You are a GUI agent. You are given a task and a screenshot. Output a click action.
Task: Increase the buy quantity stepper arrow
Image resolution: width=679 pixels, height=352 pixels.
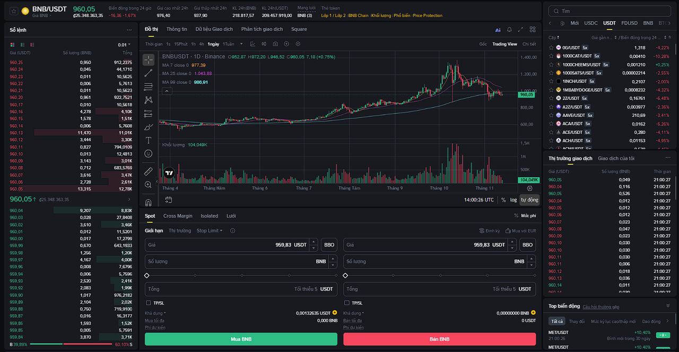coord(333,259)
